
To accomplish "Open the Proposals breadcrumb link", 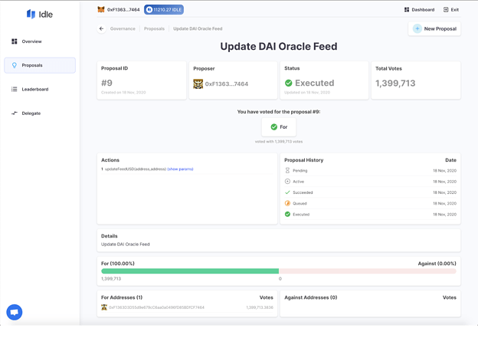I will click(x=154, y=28).
